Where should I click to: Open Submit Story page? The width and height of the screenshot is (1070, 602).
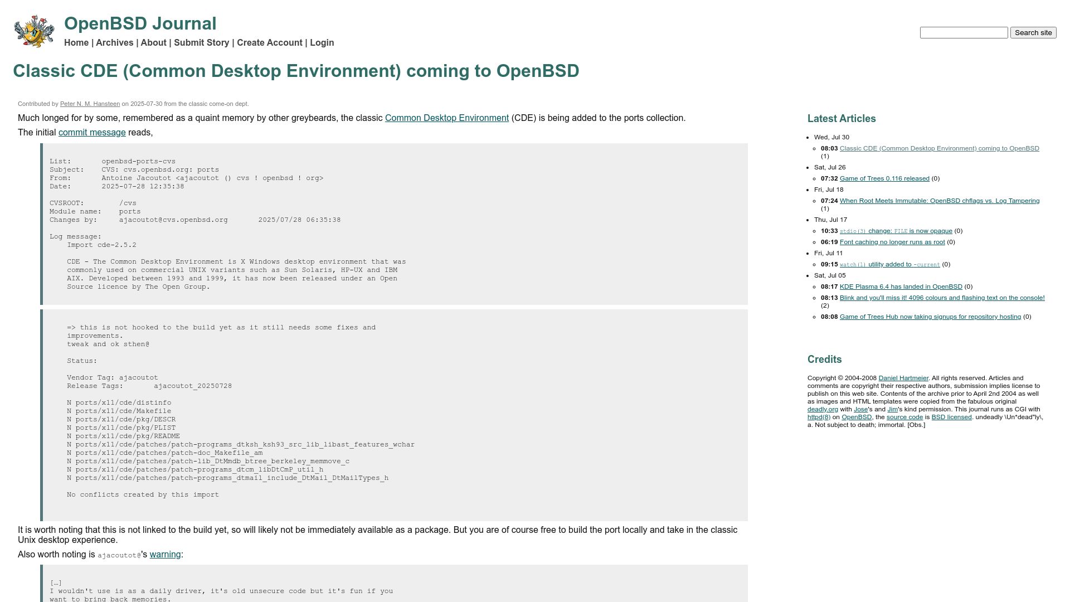202,43
